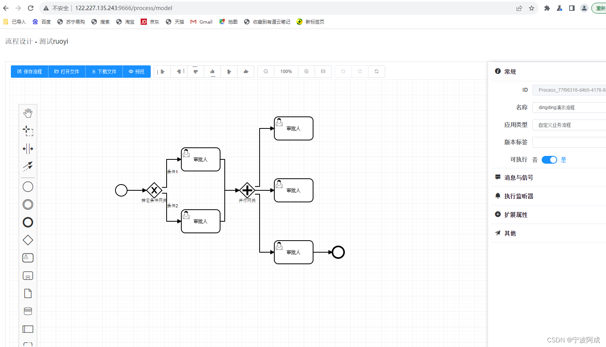
Task: Pick the end event bold circle in palette
Action: pos(28,222)
